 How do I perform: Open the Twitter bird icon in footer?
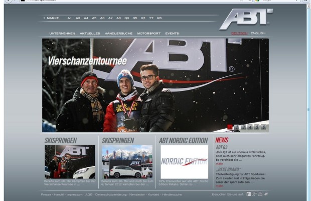click(x=266, y=194)
